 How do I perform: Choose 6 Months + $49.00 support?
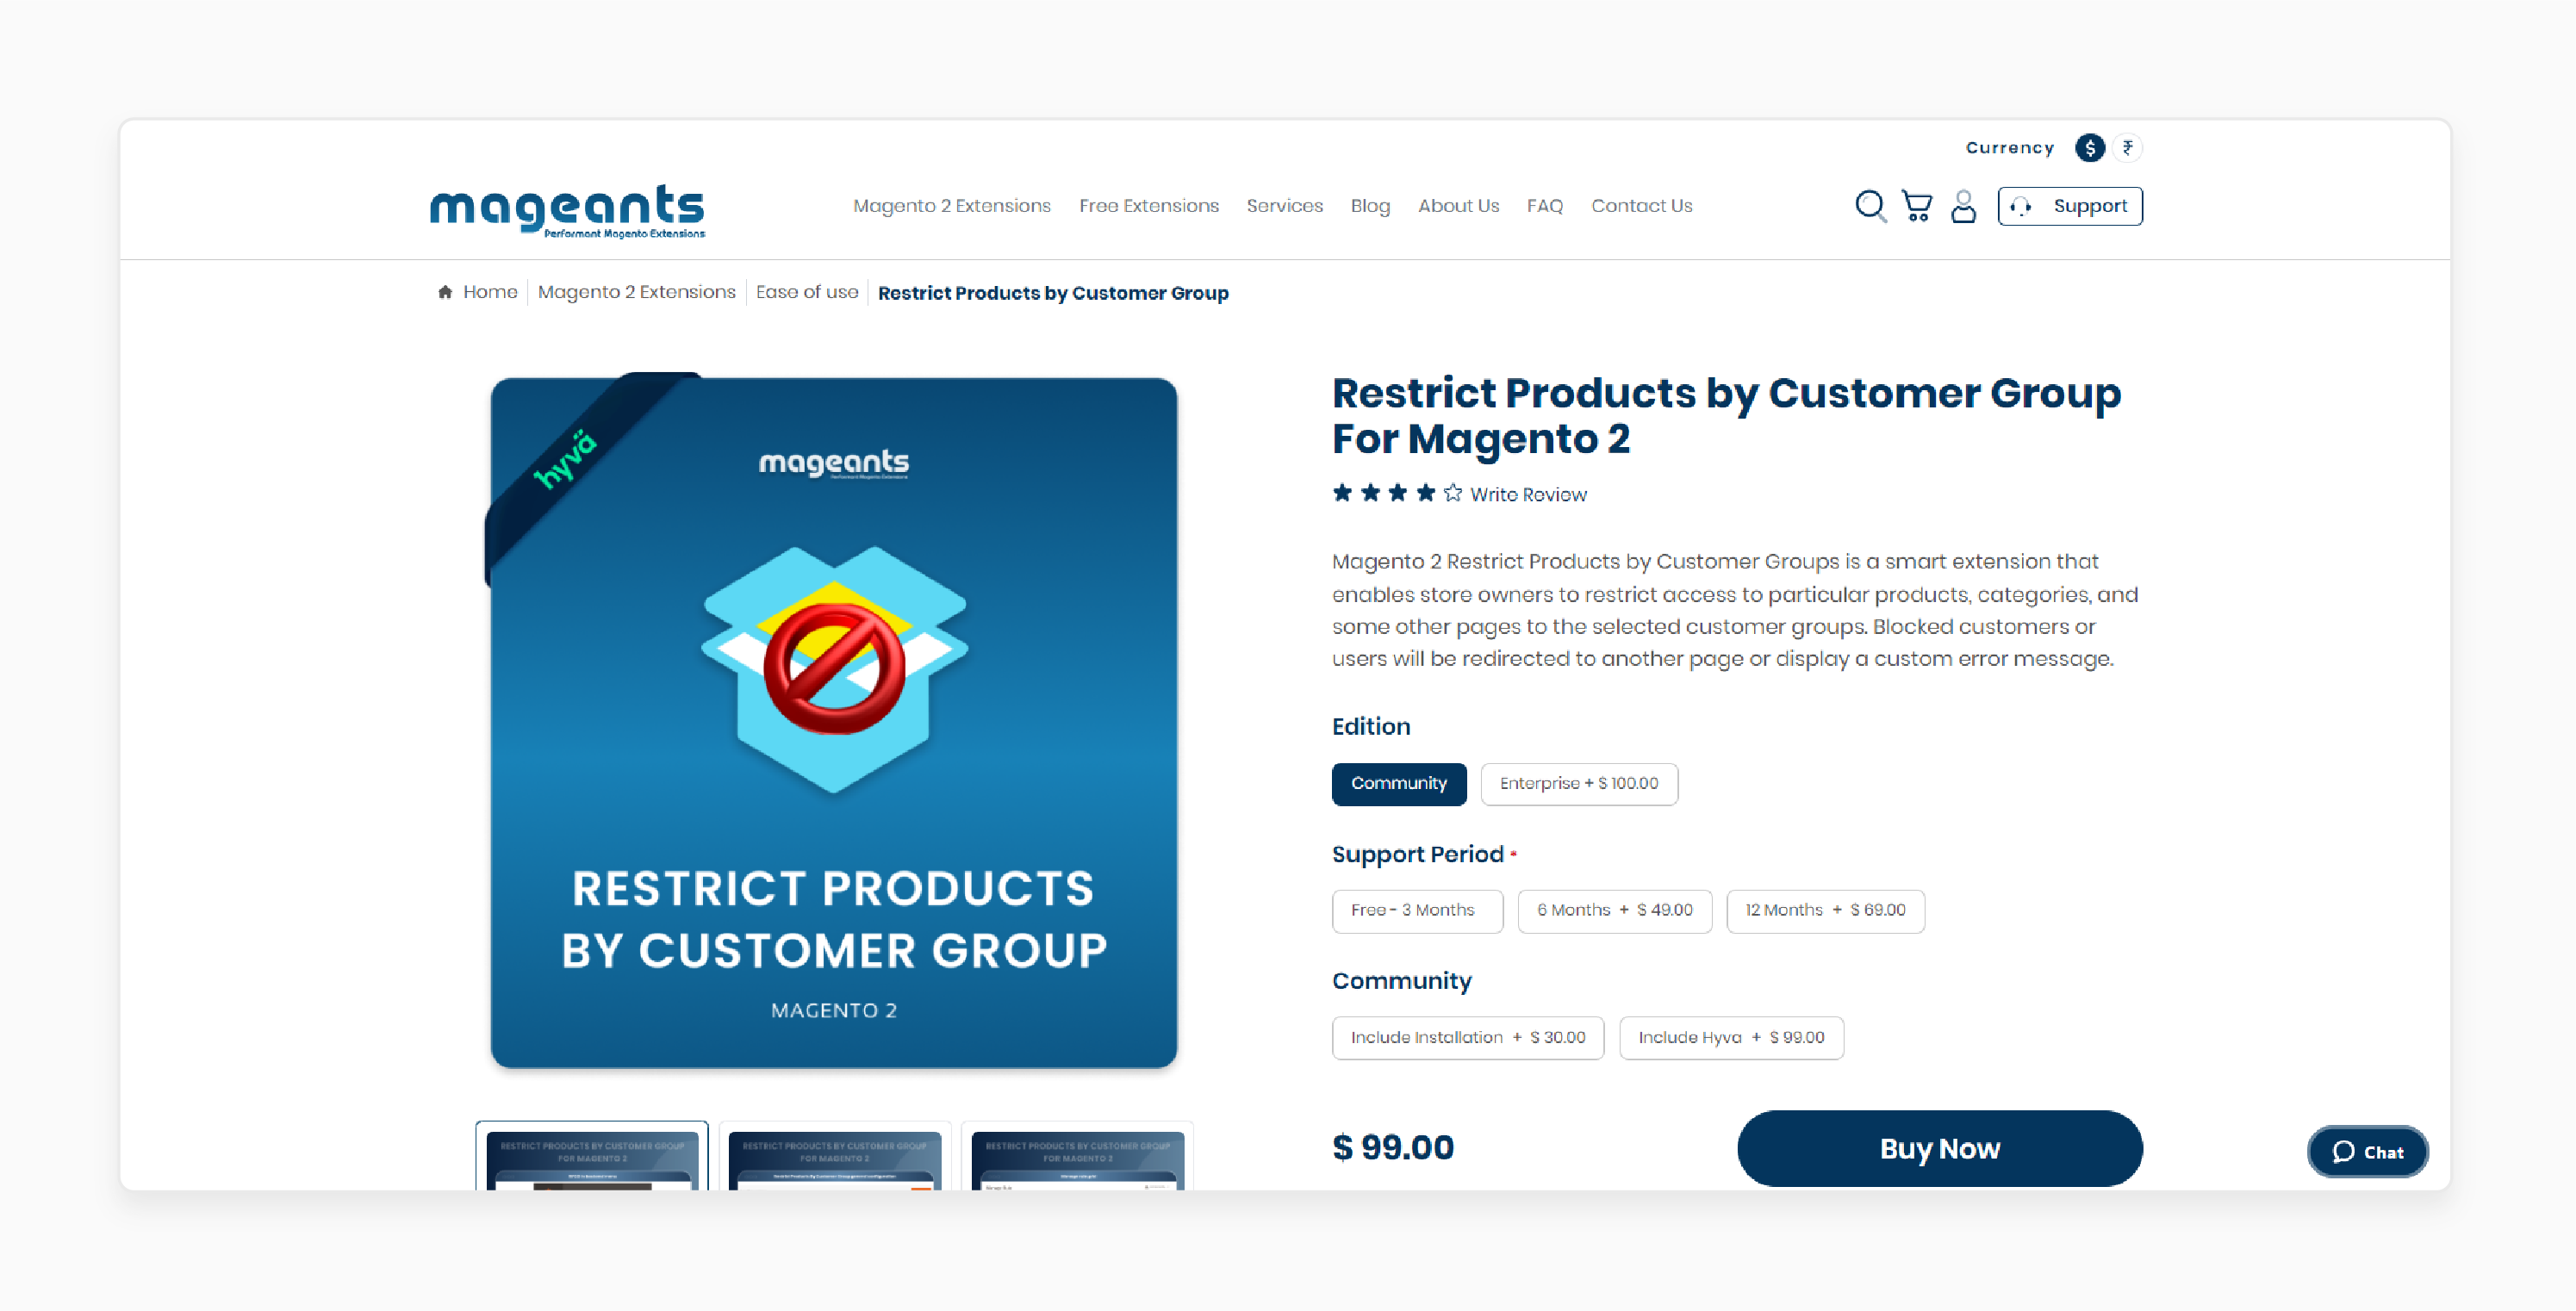[1614, 911]
